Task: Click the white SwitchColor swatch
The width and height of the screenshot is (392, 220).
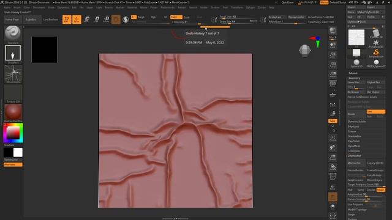Action: (18, 152)
